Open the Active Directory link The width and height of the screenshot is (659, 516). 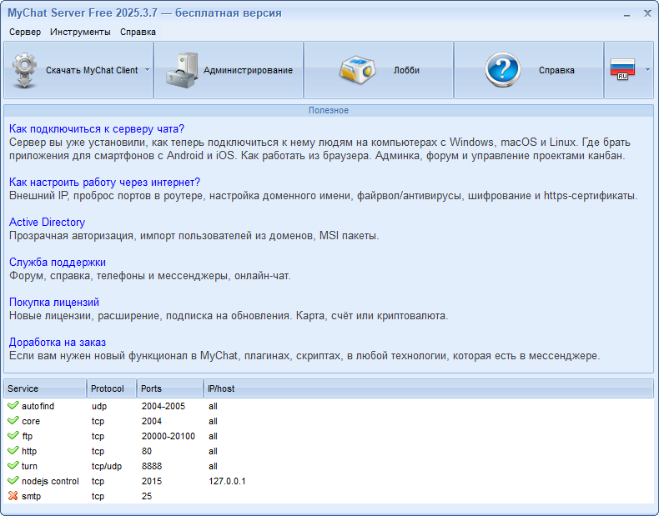pyautogui.click(x=47, y=222)
